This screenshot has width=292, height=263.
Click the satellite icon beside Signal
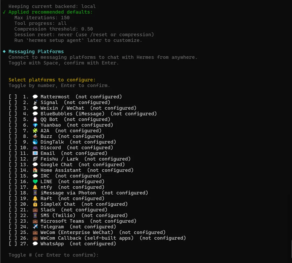point(35,102)
